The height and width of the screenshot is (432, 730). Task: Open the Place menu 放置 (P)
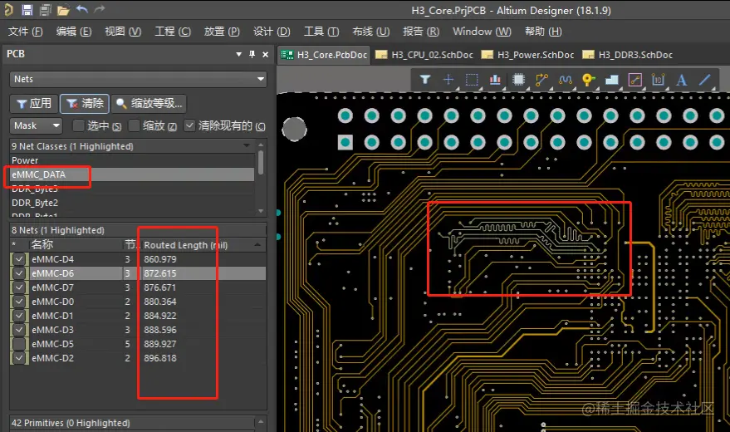[222, 32]
